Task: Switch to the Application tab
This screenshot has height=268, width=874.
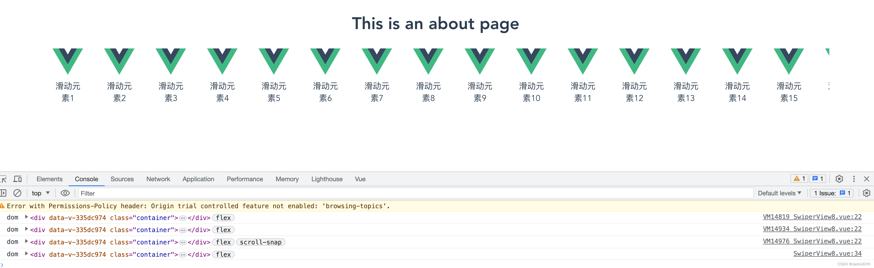Action: (198, 179)
